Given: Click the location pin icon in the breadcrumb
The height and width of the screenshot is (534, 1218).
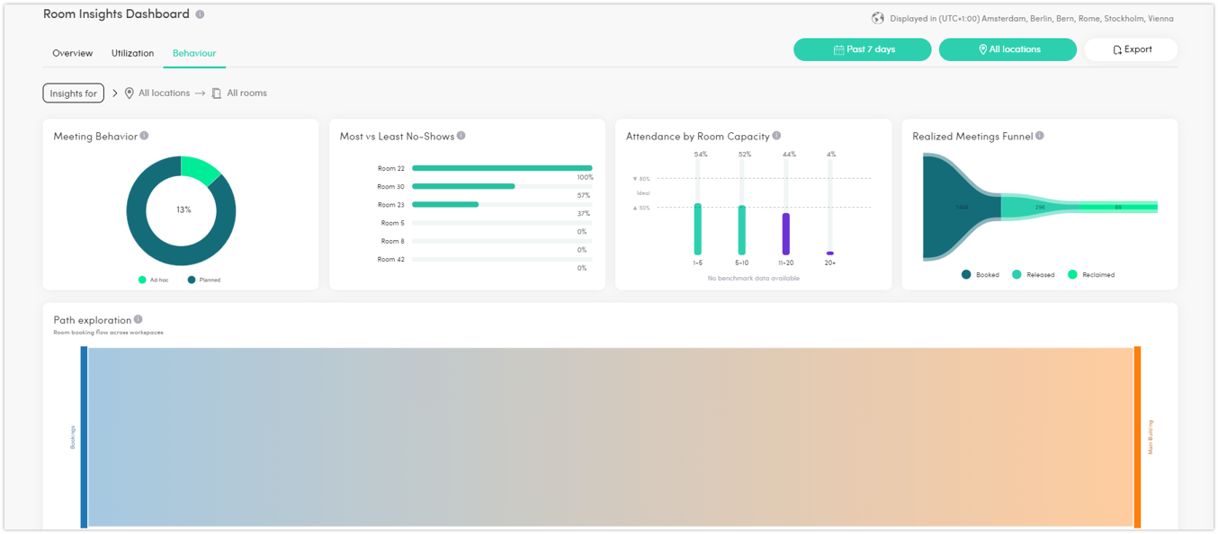Looking at the screenshot, I should 129,93.
